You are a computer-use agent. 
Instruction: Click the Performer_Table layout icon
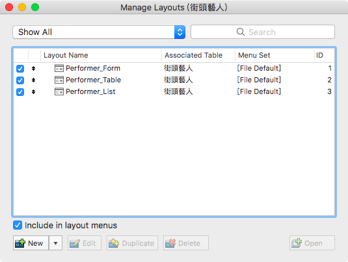[x=59, y=80]
